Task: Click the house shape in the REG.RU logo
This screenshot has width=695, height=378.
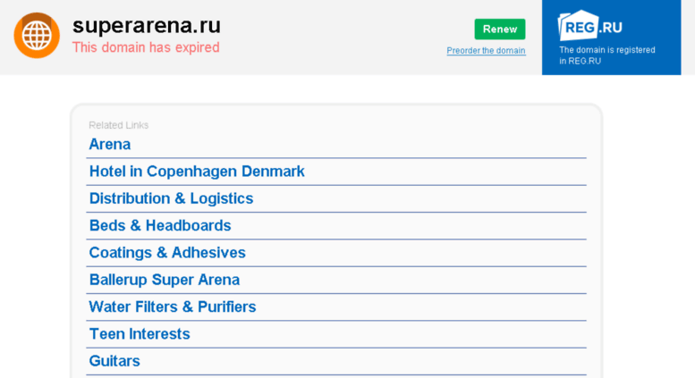Action: pyautogui.click(x=578, y=26)
